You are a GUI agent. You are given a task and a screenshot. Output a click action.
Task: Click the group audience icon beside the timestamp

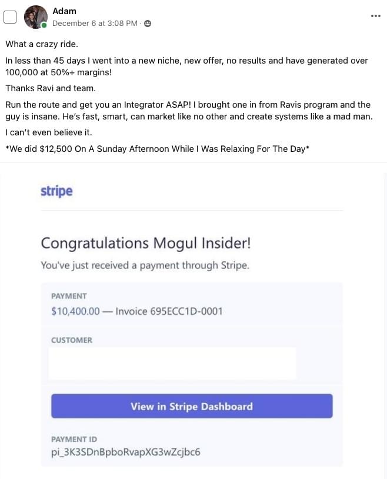coord(148,24)
